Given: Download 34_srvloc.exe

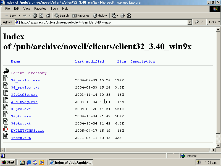Looking at the screenshot, I should click(x=25, y=80).
